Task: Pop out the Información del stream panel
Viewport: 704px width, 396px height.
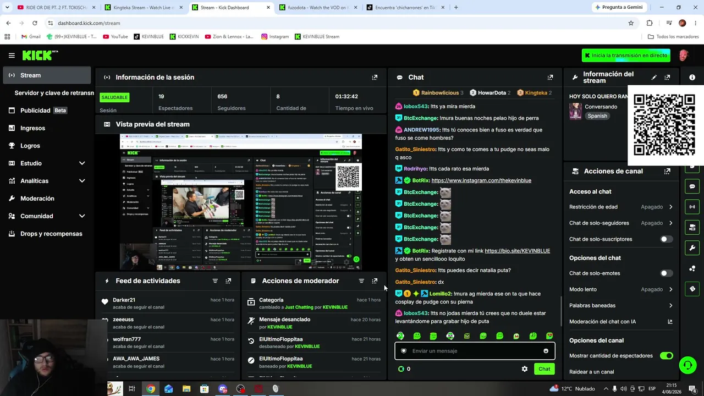Action: [667, 78]
